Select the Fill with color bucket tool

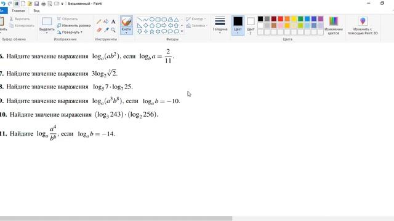pos(106,22)
